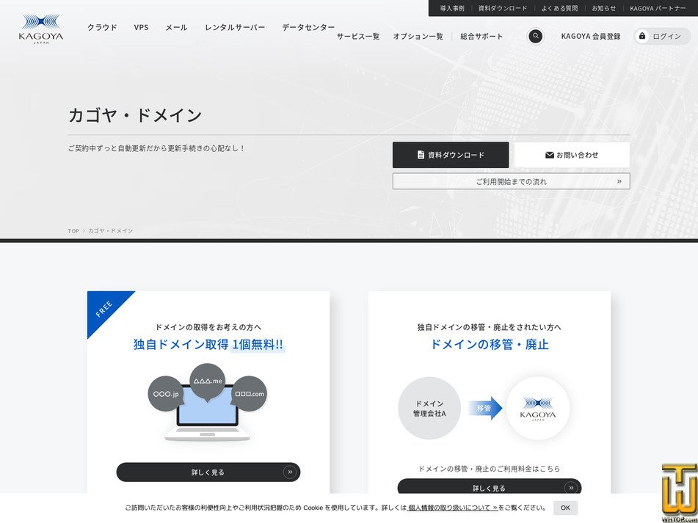Click 詳しく見る on the 移管・廃止 card

(490, 487)
